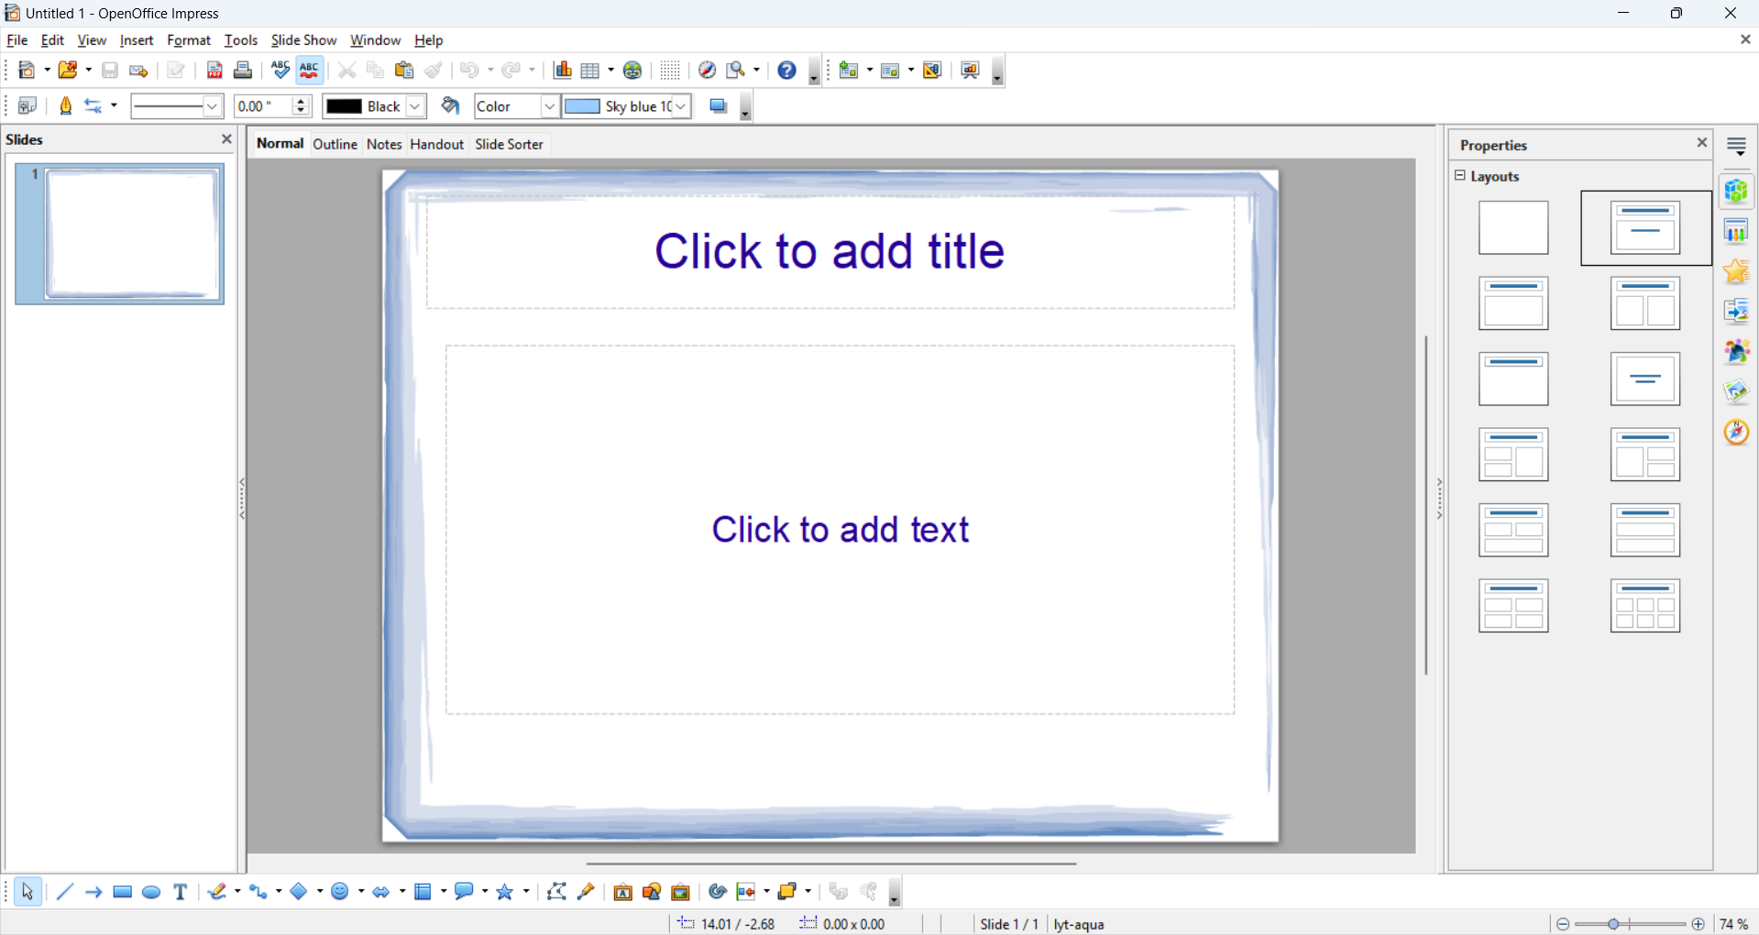This screenshot has width=1759, height=935.
Task: Toggle the Shadow icon
Action: (x=719, y=106)
